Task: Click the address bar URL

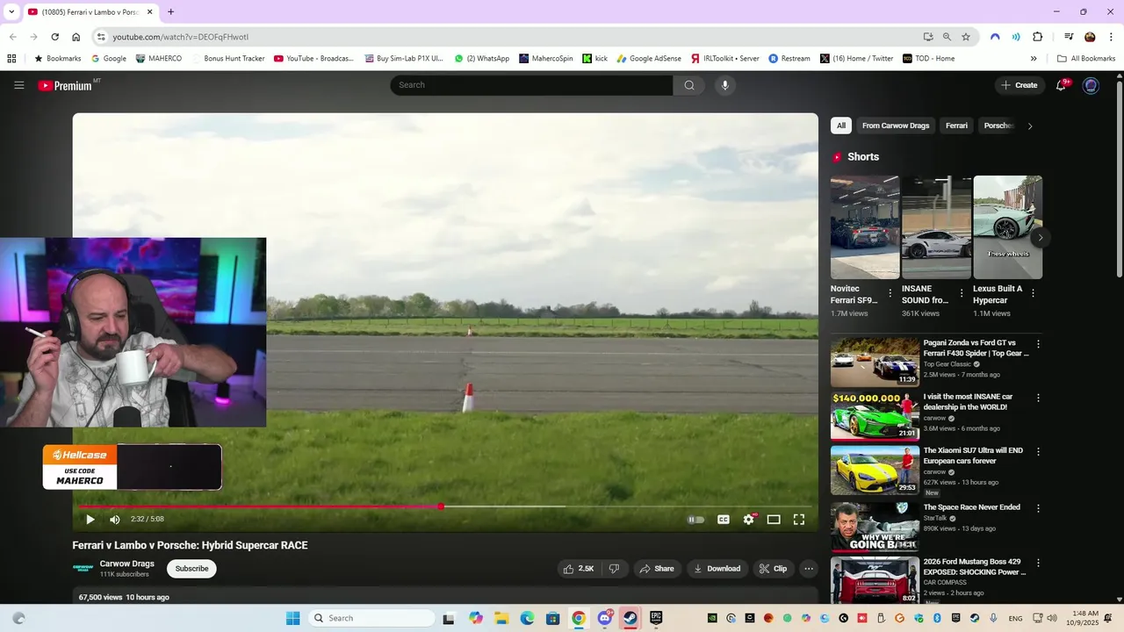Action: pos(180,37)
